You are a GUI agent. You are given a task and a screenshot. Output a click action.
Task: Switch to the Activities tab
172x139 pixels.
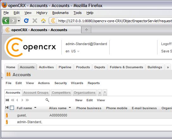pos(46,67)
